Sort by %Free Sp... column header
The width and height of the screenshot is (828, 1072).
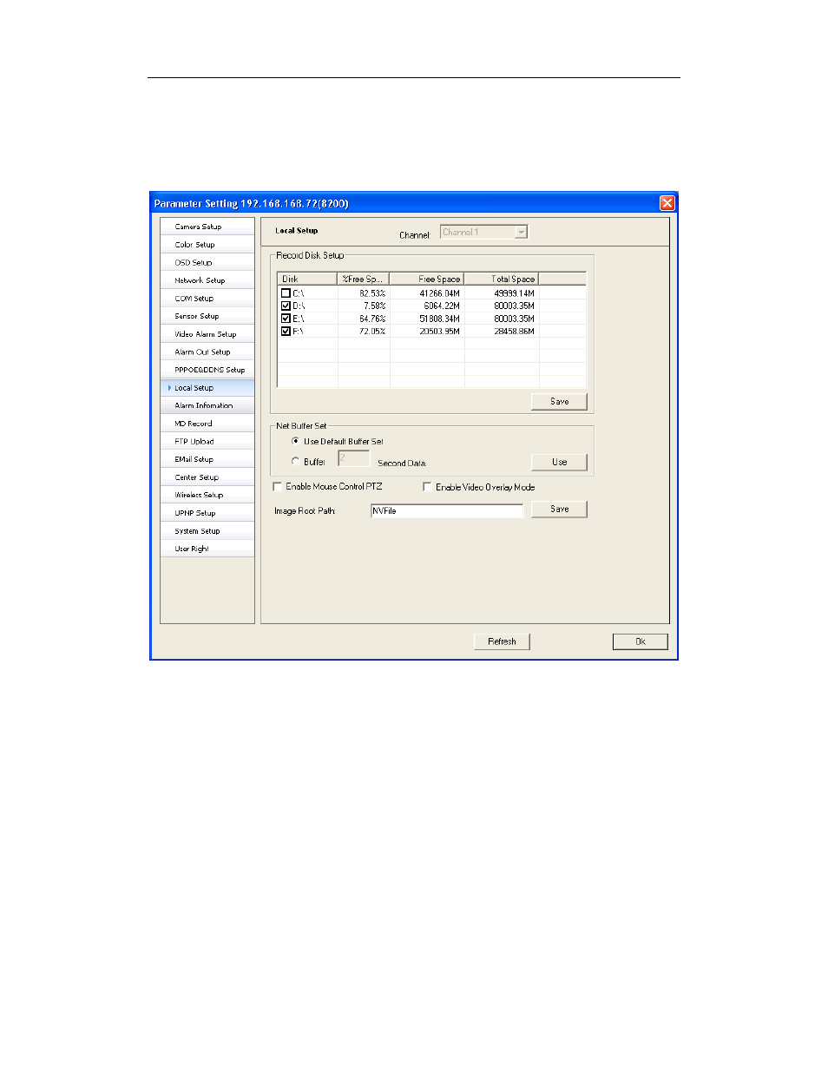point(363,279)
